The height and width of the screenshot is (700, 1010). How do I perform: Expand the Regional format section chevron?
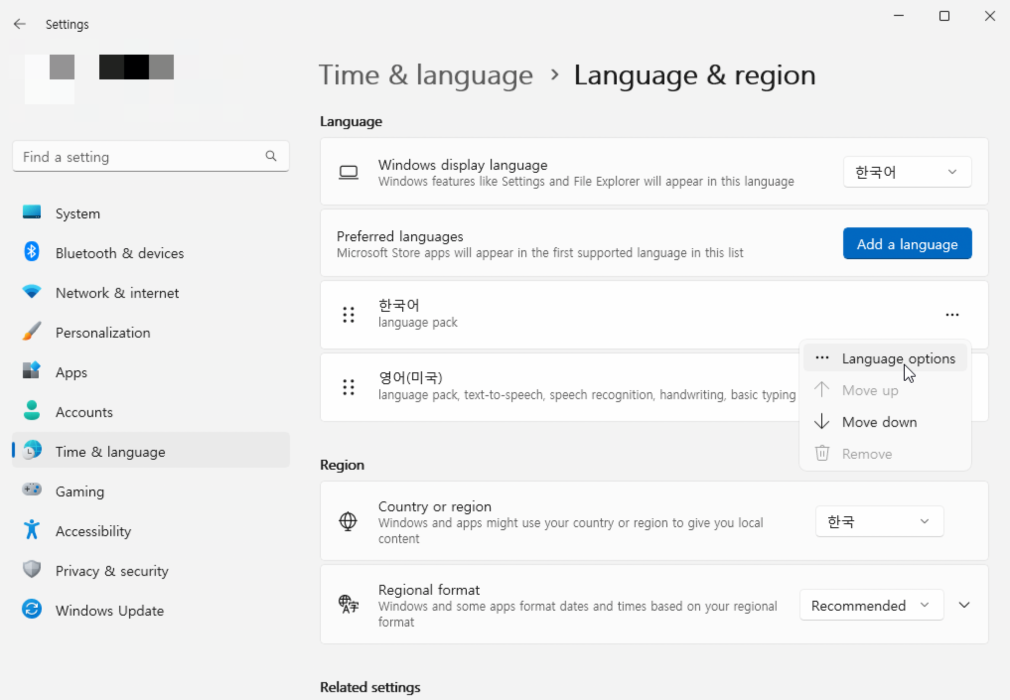pyautogui.click(x=964, y=605)
